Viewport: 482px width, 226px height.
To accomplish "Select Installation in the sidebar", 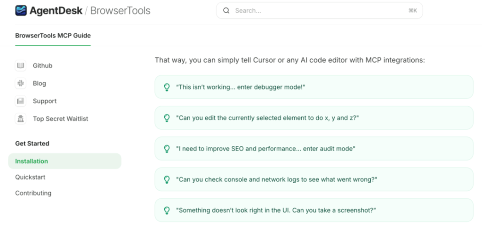I will pyautogui.click(x=32, y=161).
